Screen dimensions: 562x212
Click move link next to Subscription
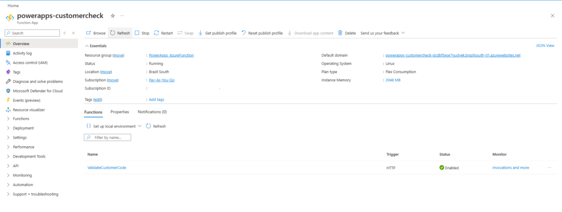tap(113, 80)
